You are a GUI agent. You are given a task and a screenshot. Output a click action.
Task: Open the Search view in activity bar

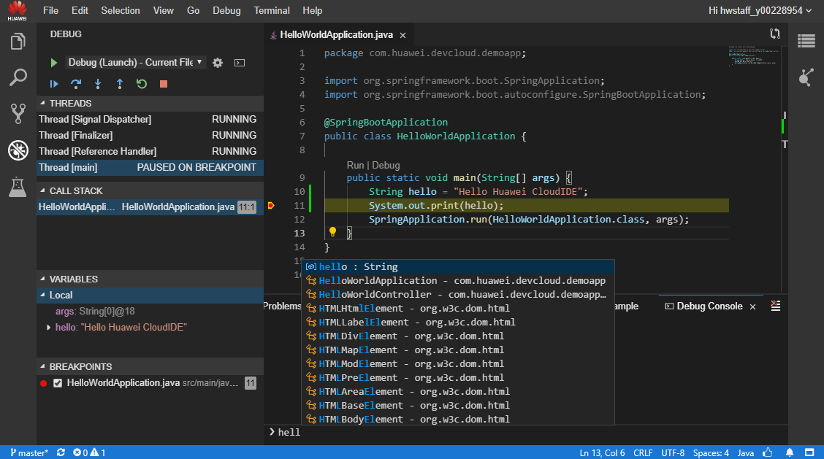(18, 78)
